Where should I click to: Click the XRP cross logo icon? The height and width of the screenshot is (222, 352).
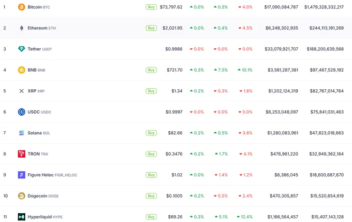point(22,91)
